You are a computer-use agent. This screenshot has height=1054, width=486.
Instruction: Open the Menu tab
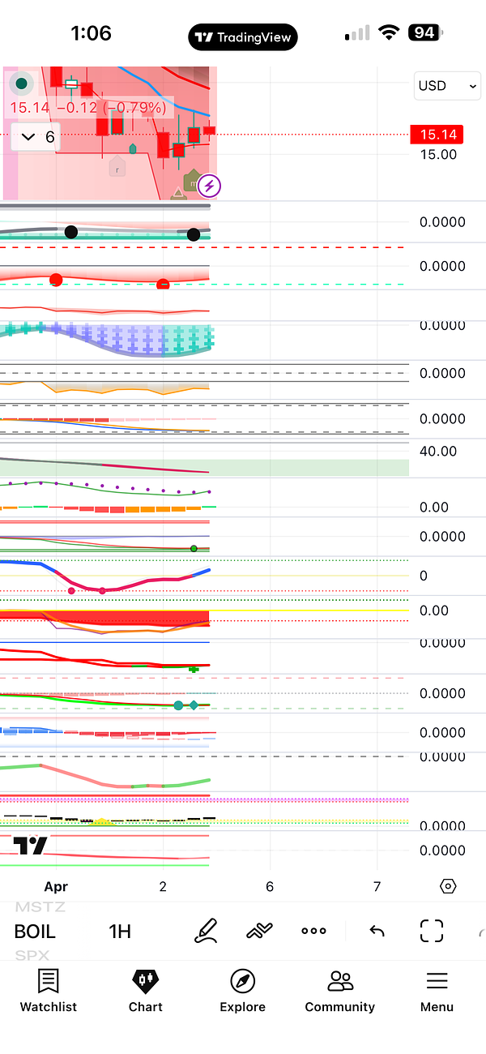(437, 991)
